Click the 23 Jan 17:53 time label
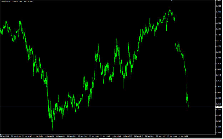This screenshot has width=223, height=139. tap(127, 136)
